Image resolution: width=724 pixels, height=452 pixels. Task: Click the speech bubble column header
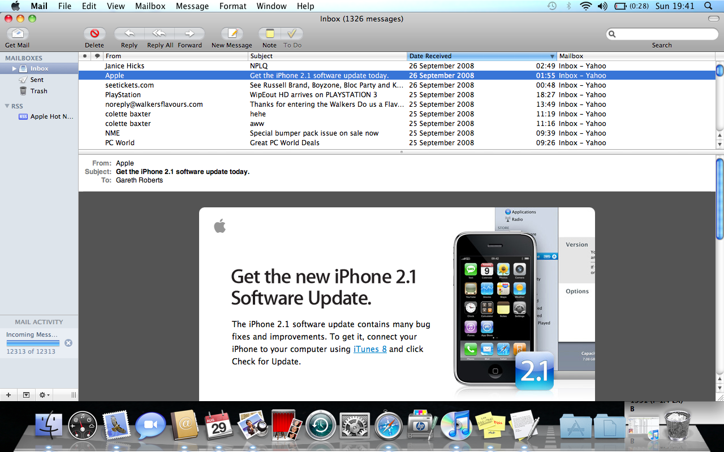97,56
